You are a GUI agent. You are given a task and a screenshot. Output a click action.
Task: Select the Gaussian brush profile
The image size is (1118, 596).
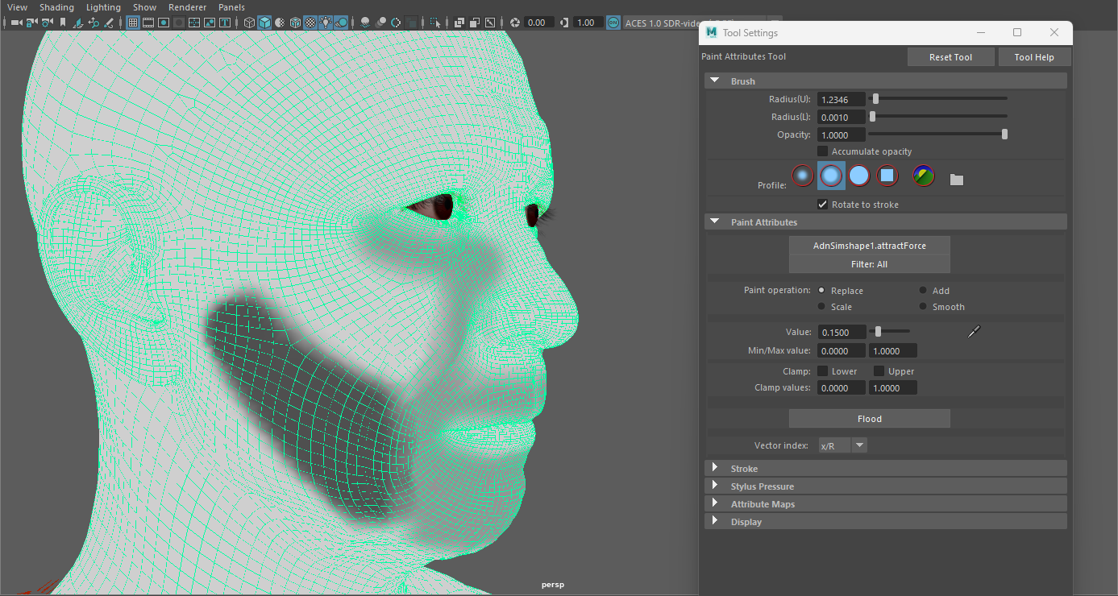[802, 176]
